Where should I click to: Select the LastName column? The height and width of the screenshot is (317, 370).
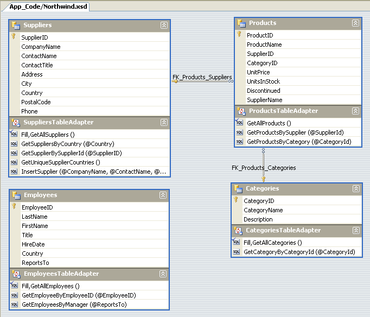pos(94,217)
